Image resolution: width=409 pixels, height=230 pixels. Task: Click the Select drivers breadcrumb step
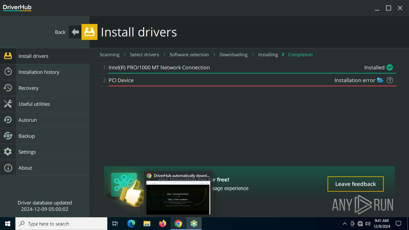(144, 55)
